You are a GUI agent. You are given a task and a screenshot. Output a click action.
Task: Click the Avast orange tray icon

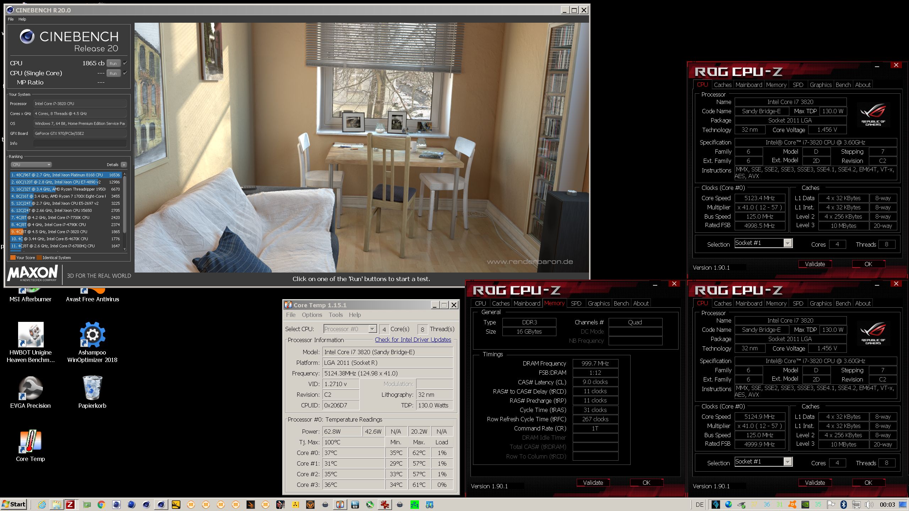pos(792,505)
